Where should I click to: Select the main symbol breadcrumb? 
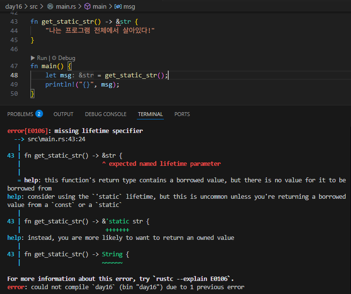click(100, 6)
